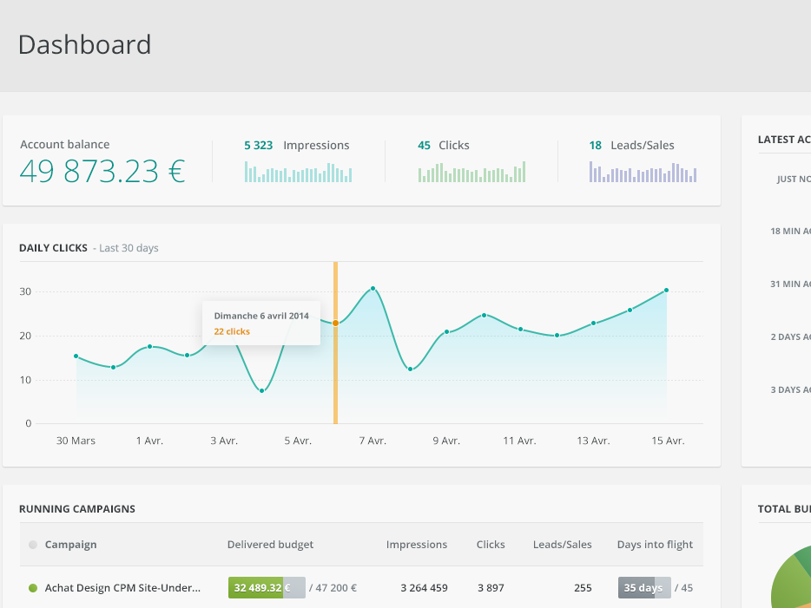Screen dimensions: 811x608
Task: Click the Running Campaigns heading
Action: [x=77, y=509]
